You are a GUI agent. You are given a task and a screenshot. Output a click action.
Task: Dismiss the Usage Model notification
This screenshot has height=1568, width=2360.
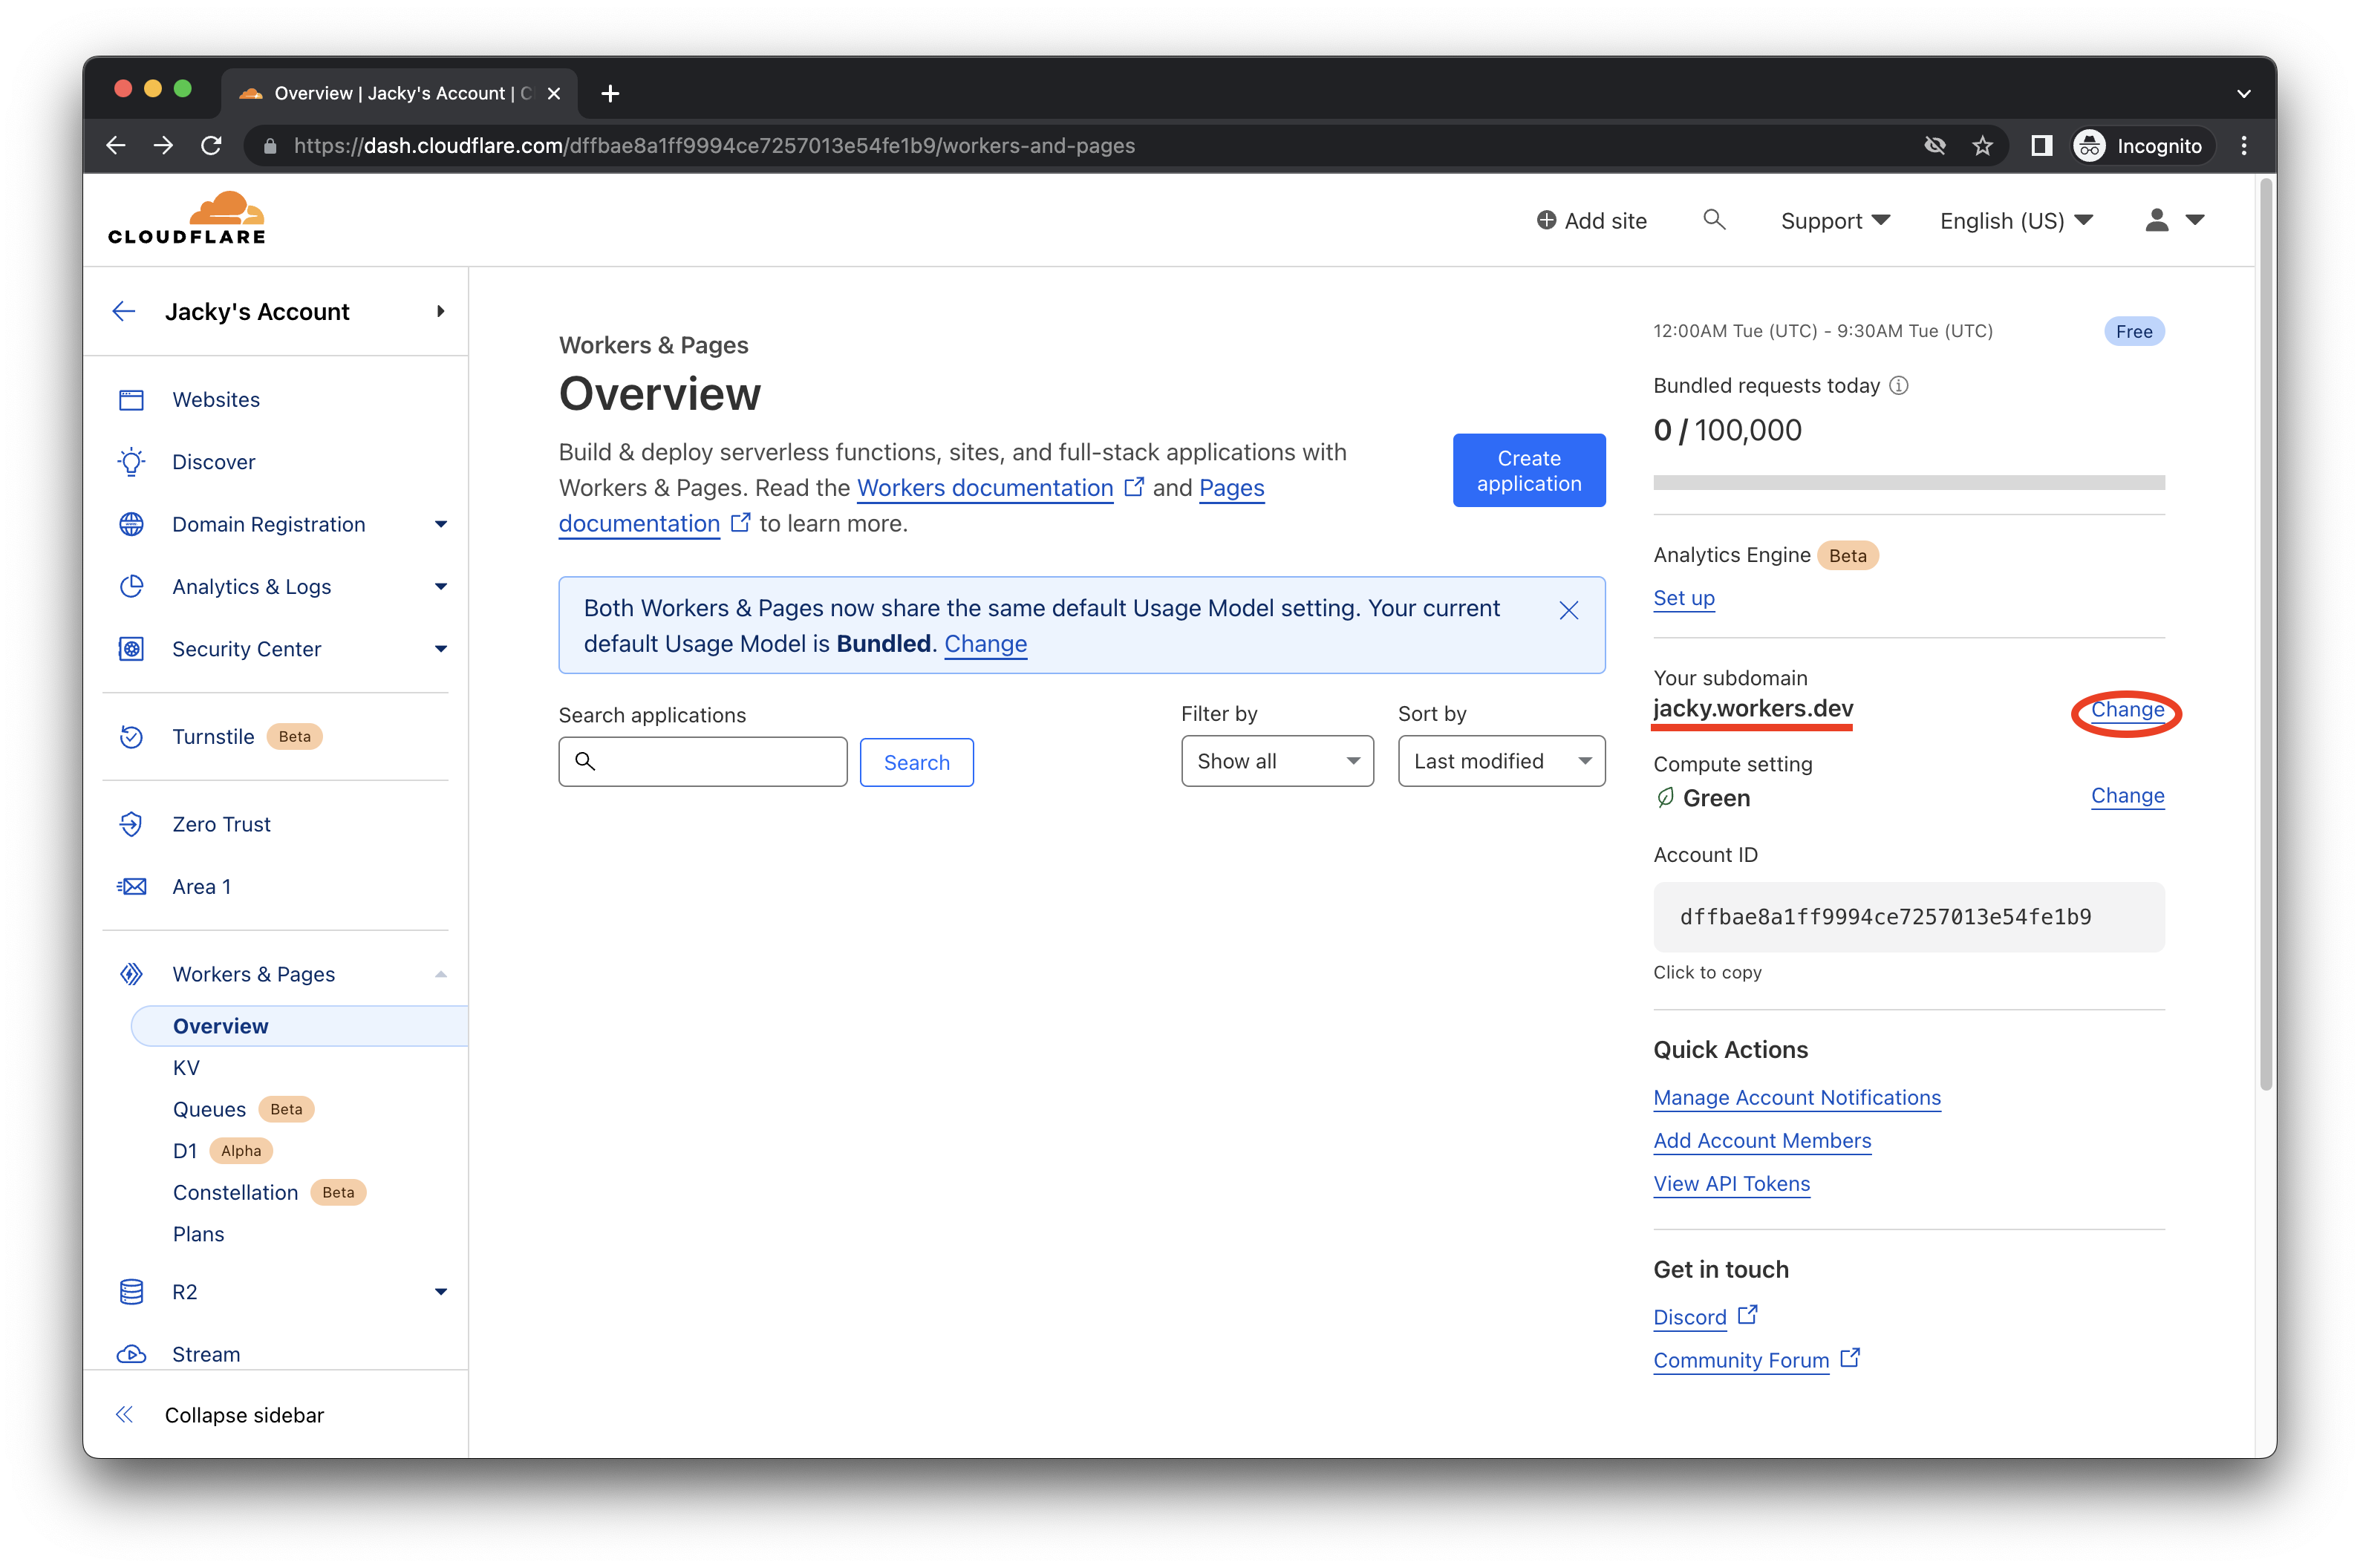(x=1567, y=609)
